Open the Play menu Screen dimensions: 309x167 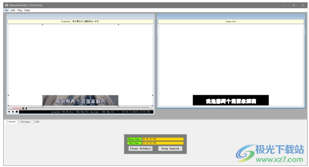coord(20,10)
